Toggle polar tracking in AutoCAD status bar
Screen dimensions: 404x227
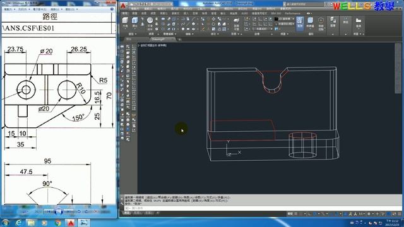(x=314, y=214)
